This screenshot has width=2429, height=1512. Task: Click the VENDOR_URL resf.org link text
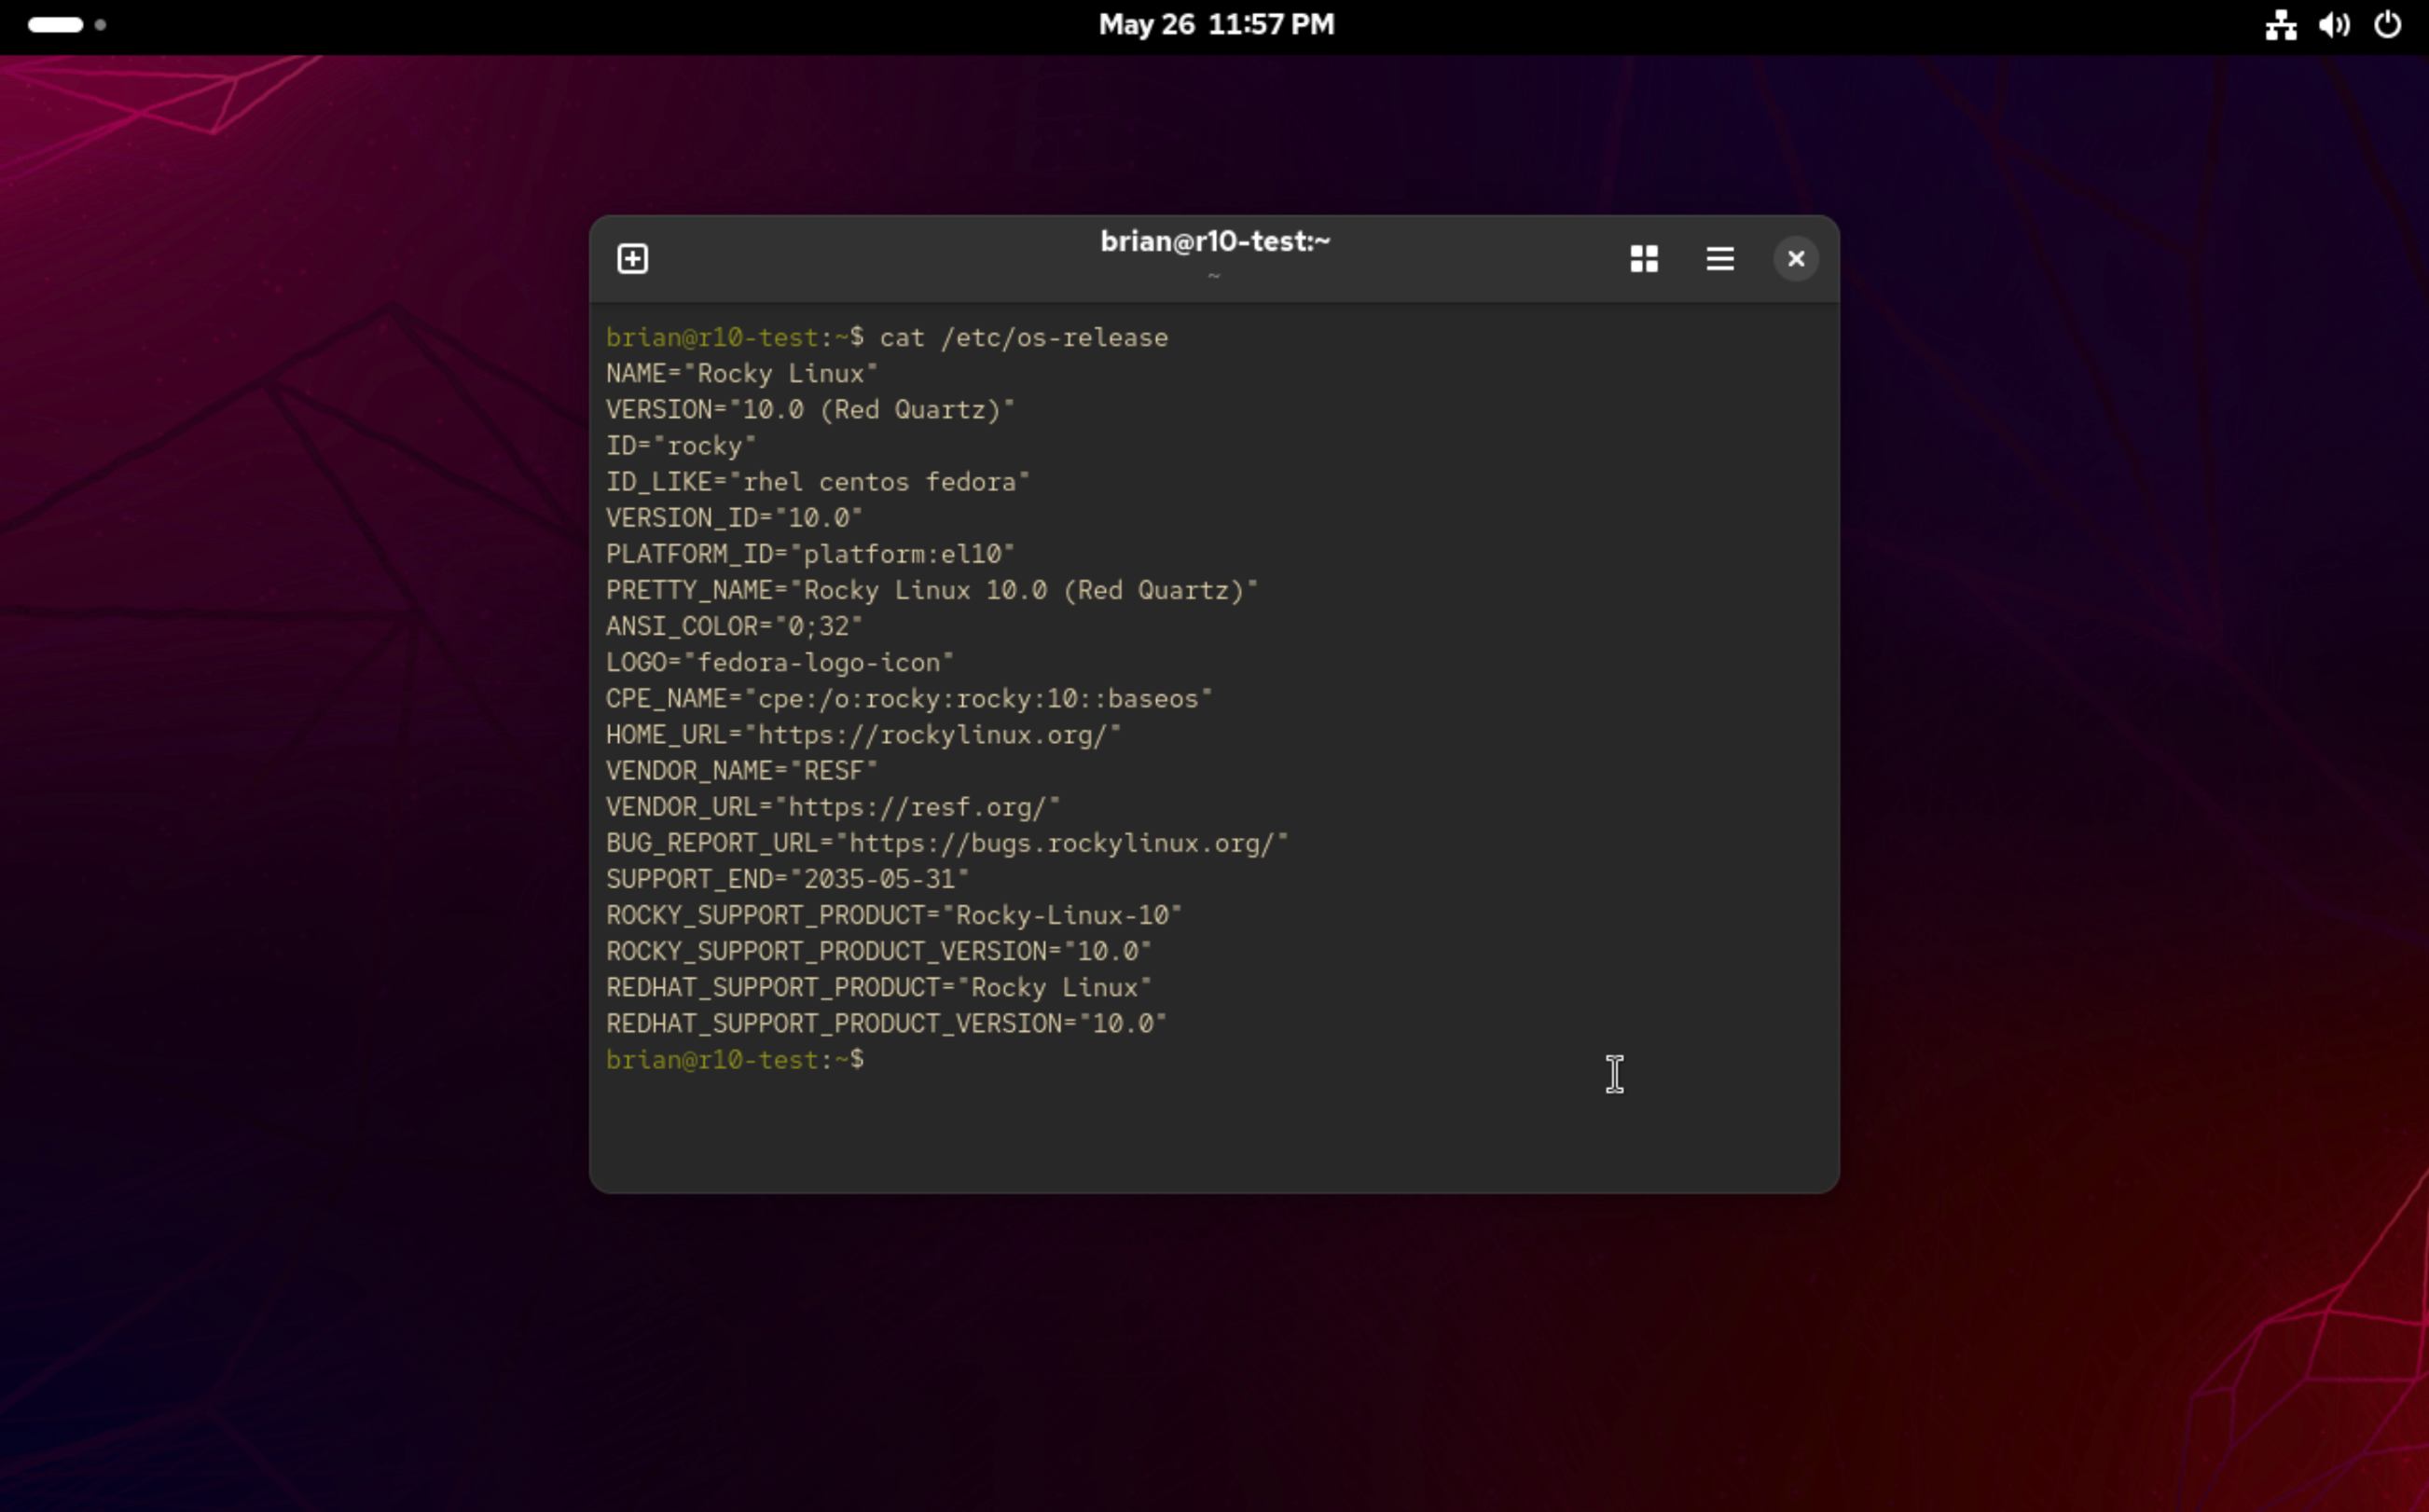point(917,807)
